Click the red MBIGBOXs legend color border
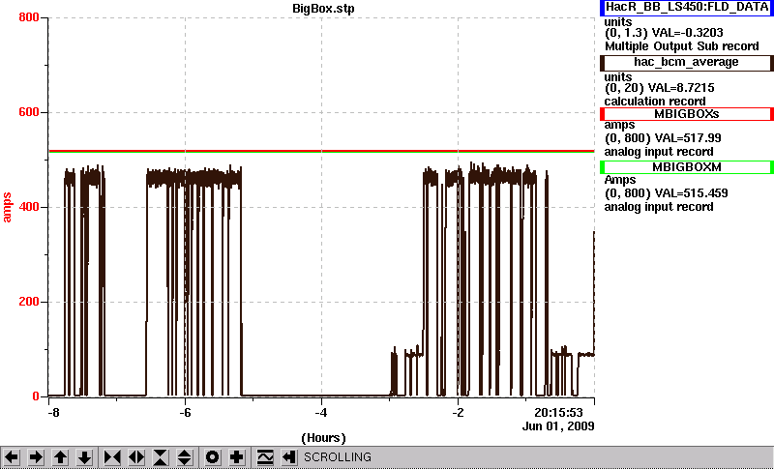774x469 pixels. (x=603, y=114)
